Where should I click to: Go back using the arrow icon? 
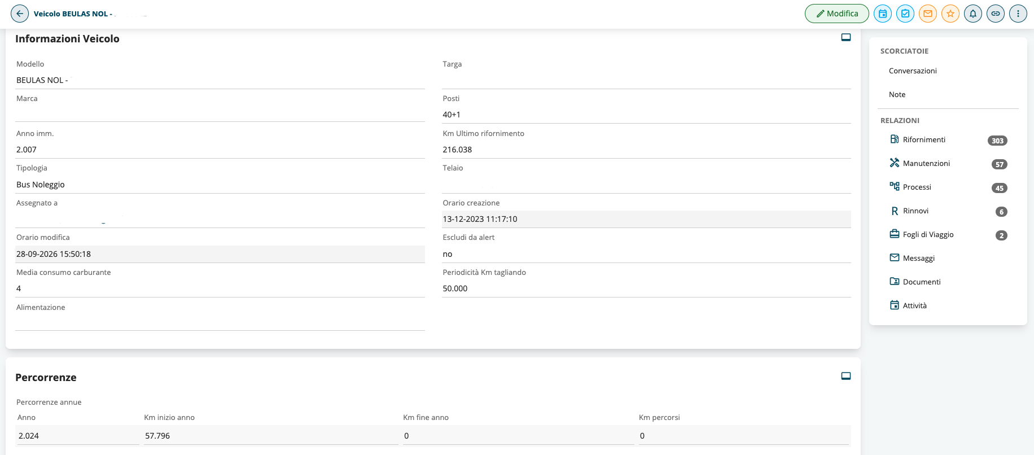(x=20, y=14)
